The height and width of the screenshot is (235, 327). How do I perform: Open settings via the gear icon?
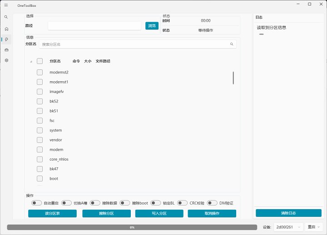(x=6, y=60)
